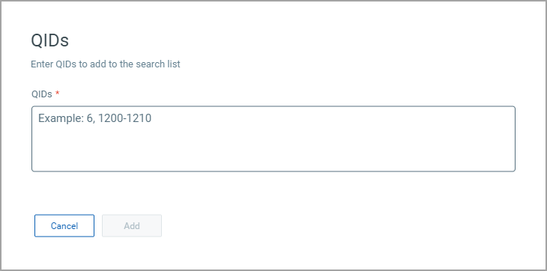Click the grey Add label text

pyautogui.click(x=132, y=226)
